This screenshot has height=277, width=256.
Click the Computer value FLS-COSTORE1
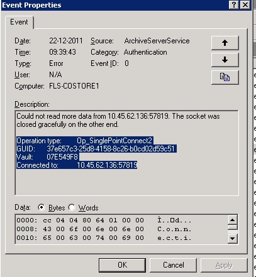pos(74,86)
